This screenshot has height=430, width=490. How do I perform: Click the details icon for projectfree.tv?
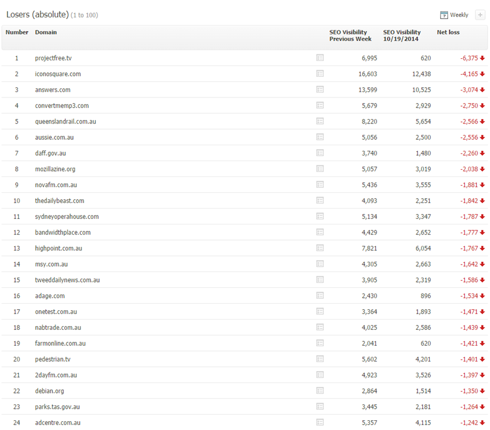coord(320,58)
